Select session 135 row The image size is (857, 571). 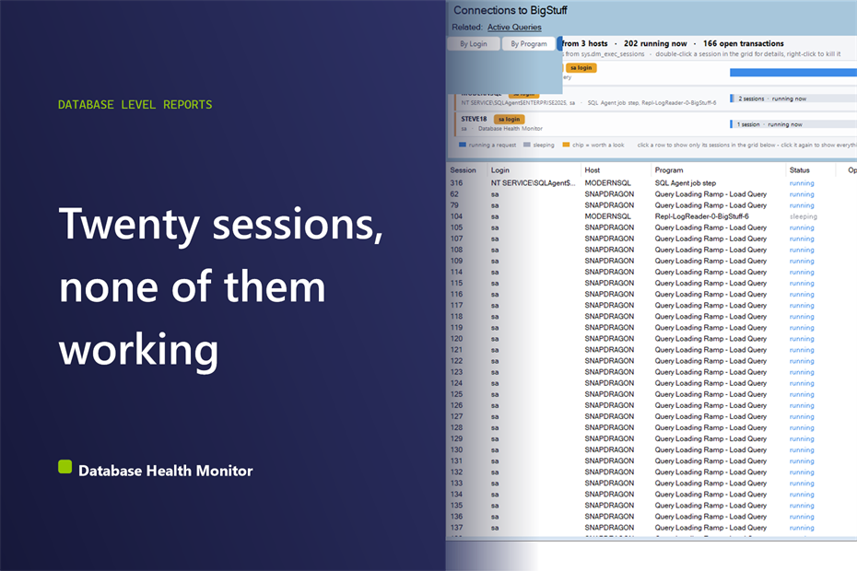(652, 506)
